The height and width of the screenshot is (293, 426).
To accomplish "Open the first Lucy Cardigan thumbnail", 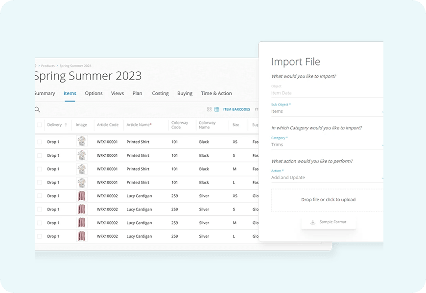I will (x=82, y=196).
